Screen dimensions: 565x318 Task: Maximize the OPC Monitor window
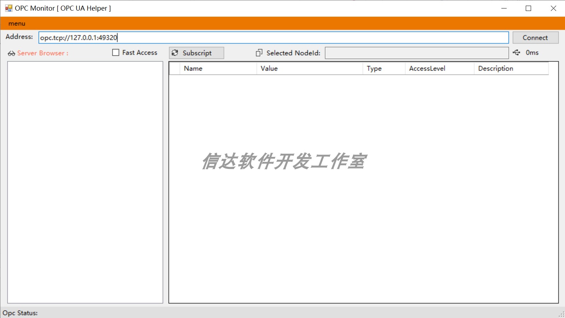529,8
